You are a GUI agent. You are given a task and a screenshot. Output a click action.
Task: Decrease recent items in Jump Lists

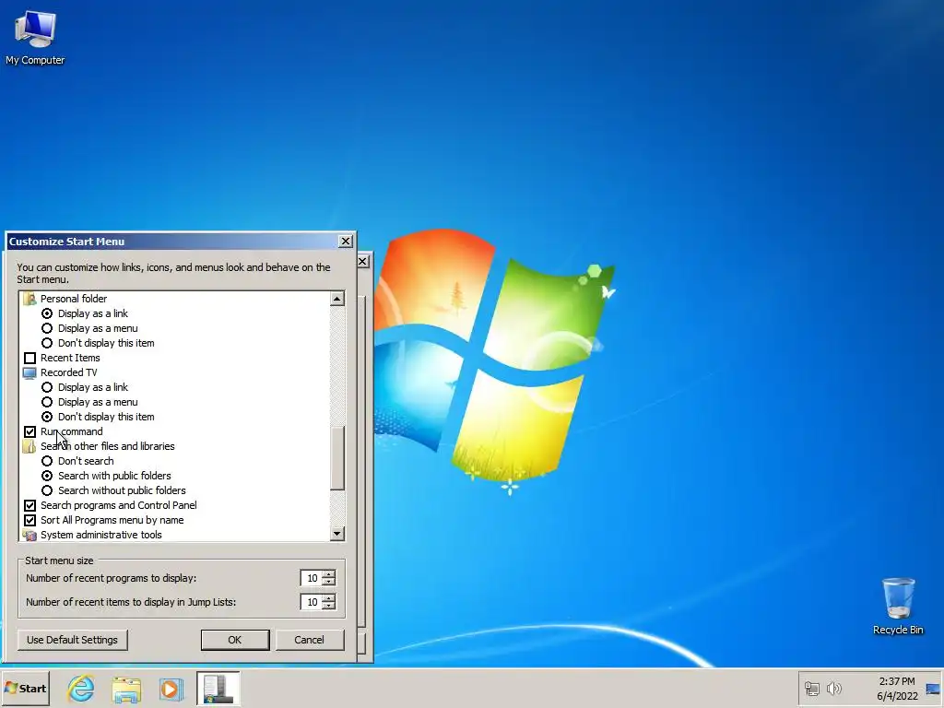pos(329,606)
